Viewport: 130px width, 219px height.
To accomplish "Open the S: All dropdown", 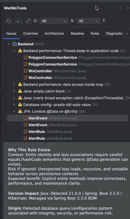I will click(x=88, y=21).
